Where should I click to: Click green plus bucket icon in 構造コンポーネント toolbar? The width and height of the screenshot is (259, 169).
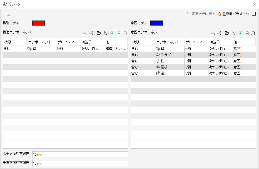[x=113, y=33]
